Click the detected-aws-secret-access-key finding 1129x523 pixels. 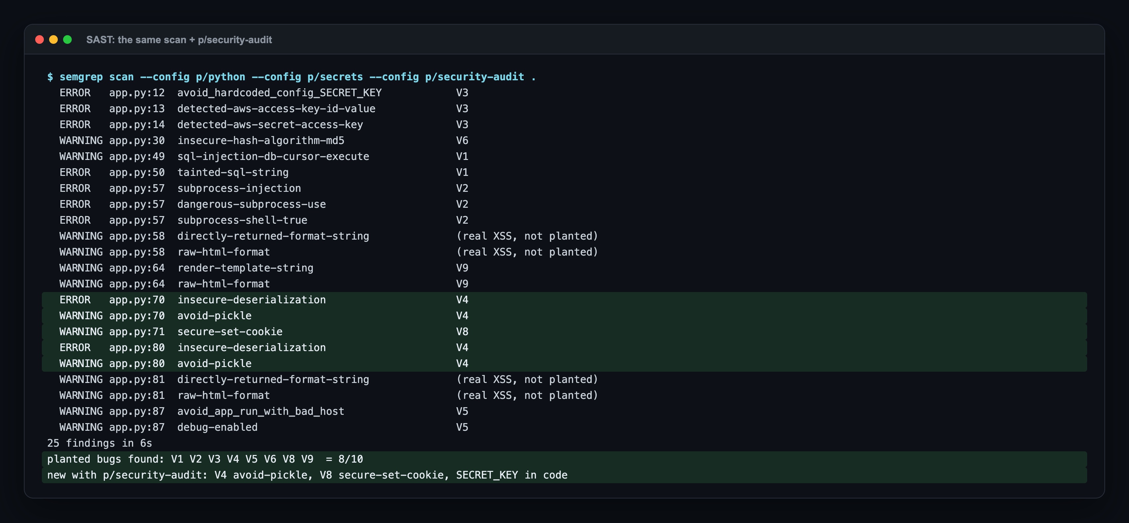click(270, 124)
